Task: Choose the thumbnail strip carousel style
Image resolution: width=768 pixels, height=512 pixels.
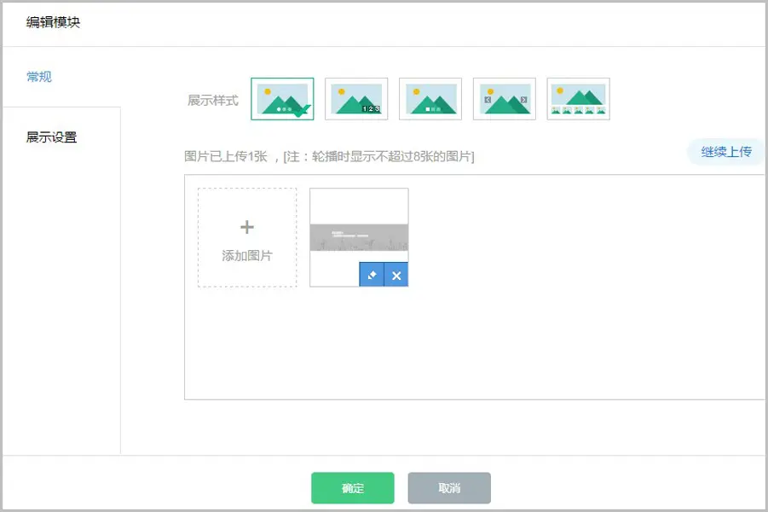Action: pos(578,99)
